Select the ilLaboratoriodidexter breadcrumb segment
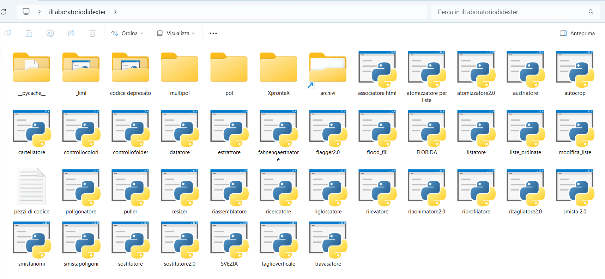The height and width of the screenshot is (279, 605). point(77,12)
